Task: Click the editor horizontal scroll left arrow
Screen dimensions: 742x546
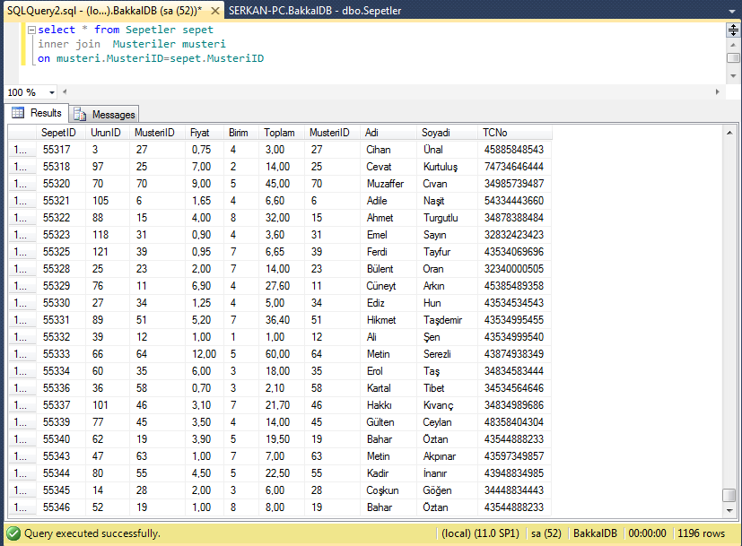Action: [x=65, y=91]
